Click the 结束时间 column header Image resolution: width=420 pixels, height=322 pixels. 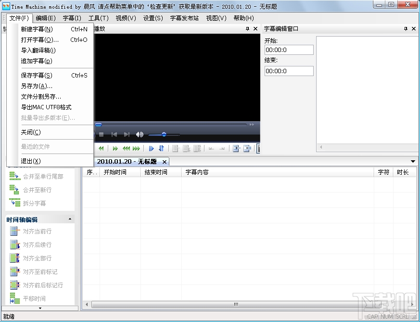point(161,172)
